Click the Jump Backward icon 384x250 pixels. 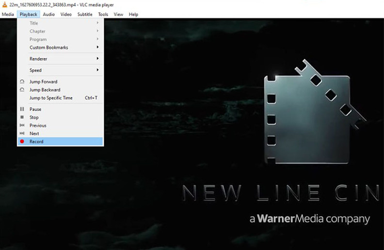22,90
